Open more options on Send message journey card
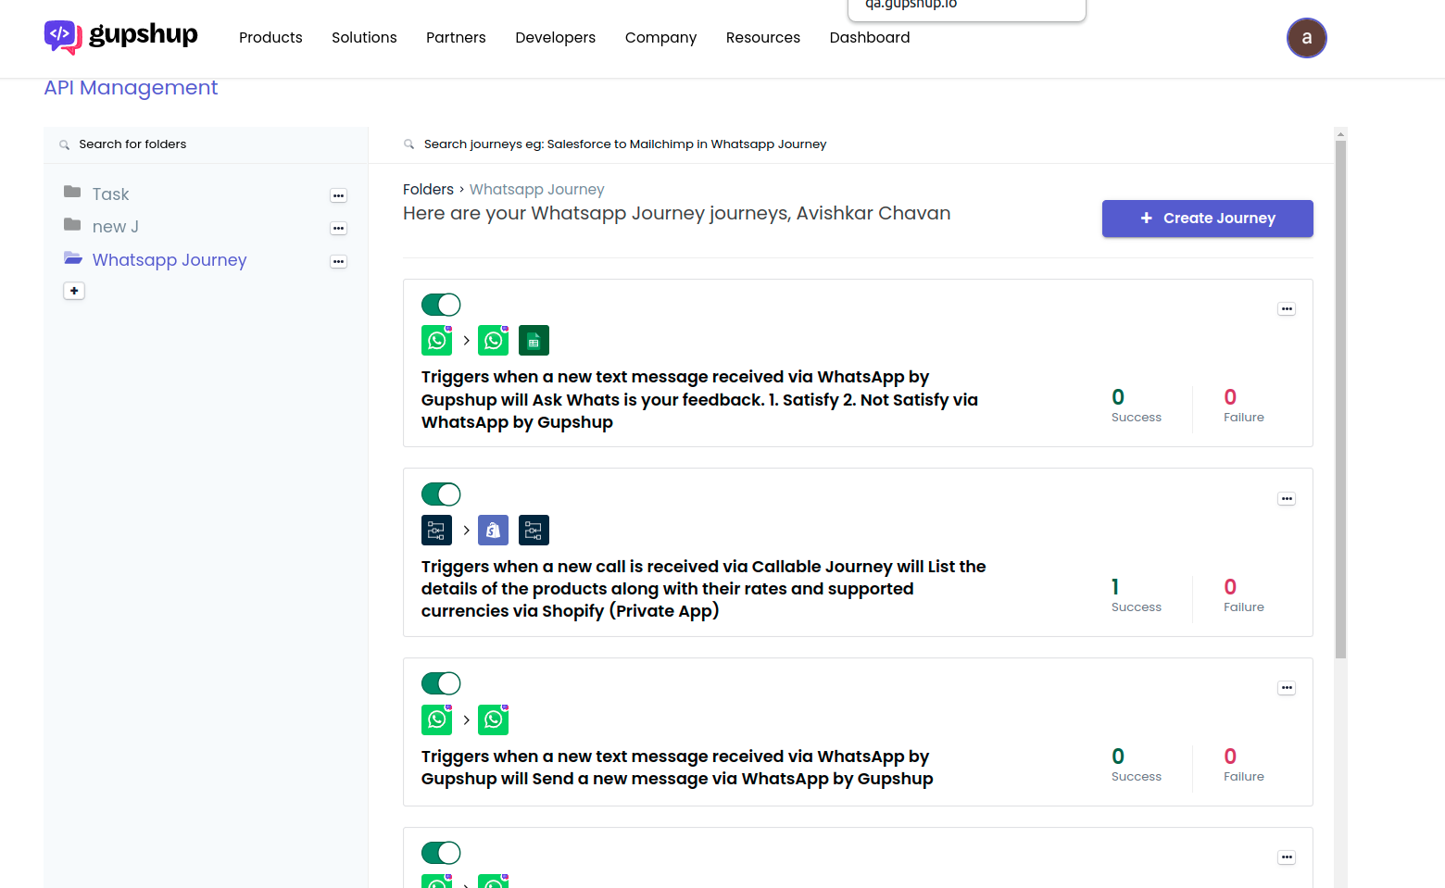Viewport: 1445px width, 888px height. pyautogui.click(x=1287, y=688)
